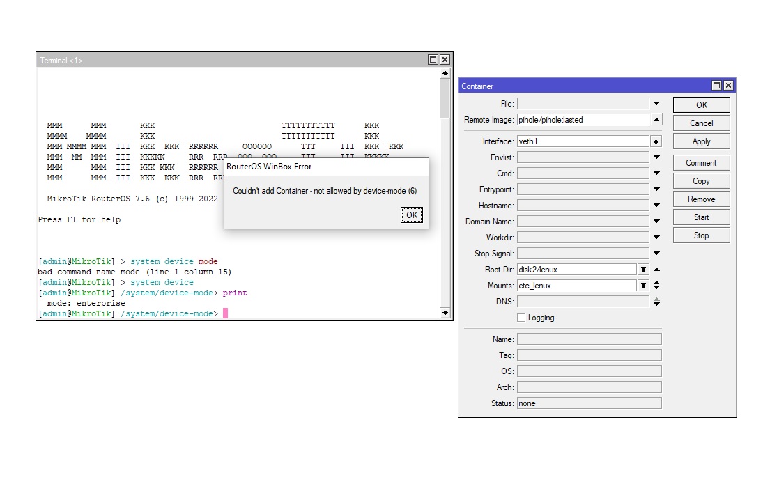The height and width of the screenshot is (480, 763).
Task: Collapse the Root Dir field arrow
Action: tap(656, 270)
